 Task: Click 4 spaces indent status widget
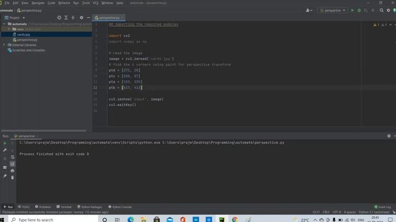tap(350, 212)
